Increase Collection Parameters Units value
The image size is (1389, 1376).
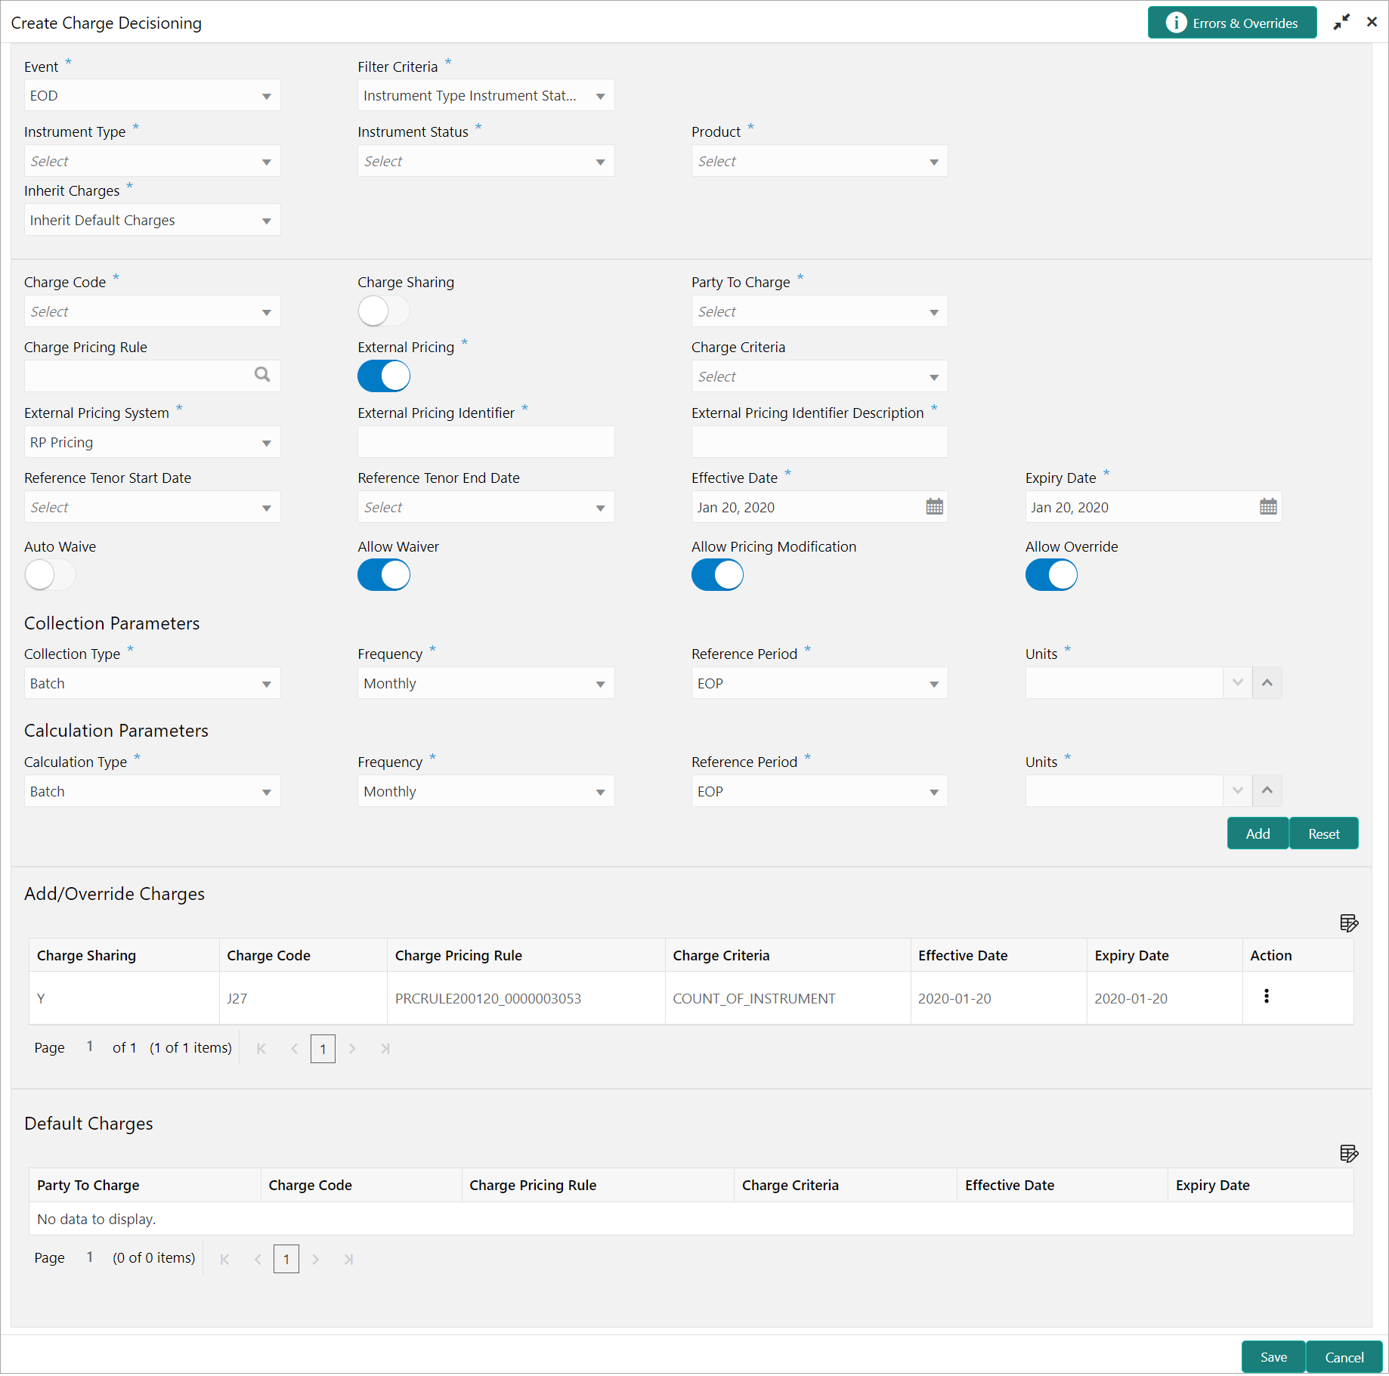[x=1267, y=683]
